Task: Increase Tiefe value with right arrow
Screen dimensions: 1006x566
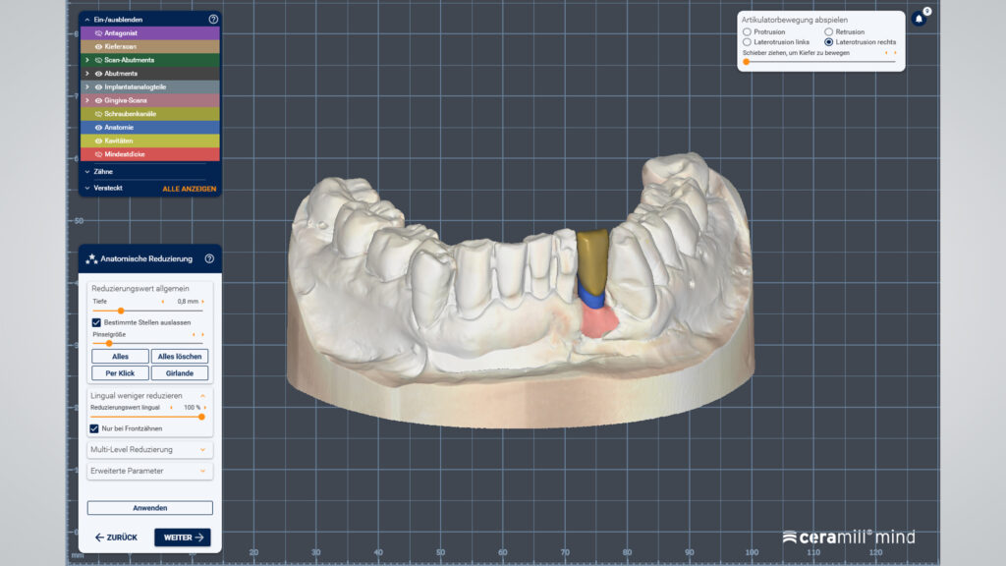Action: pyautogui.click(x=204, y=301)
